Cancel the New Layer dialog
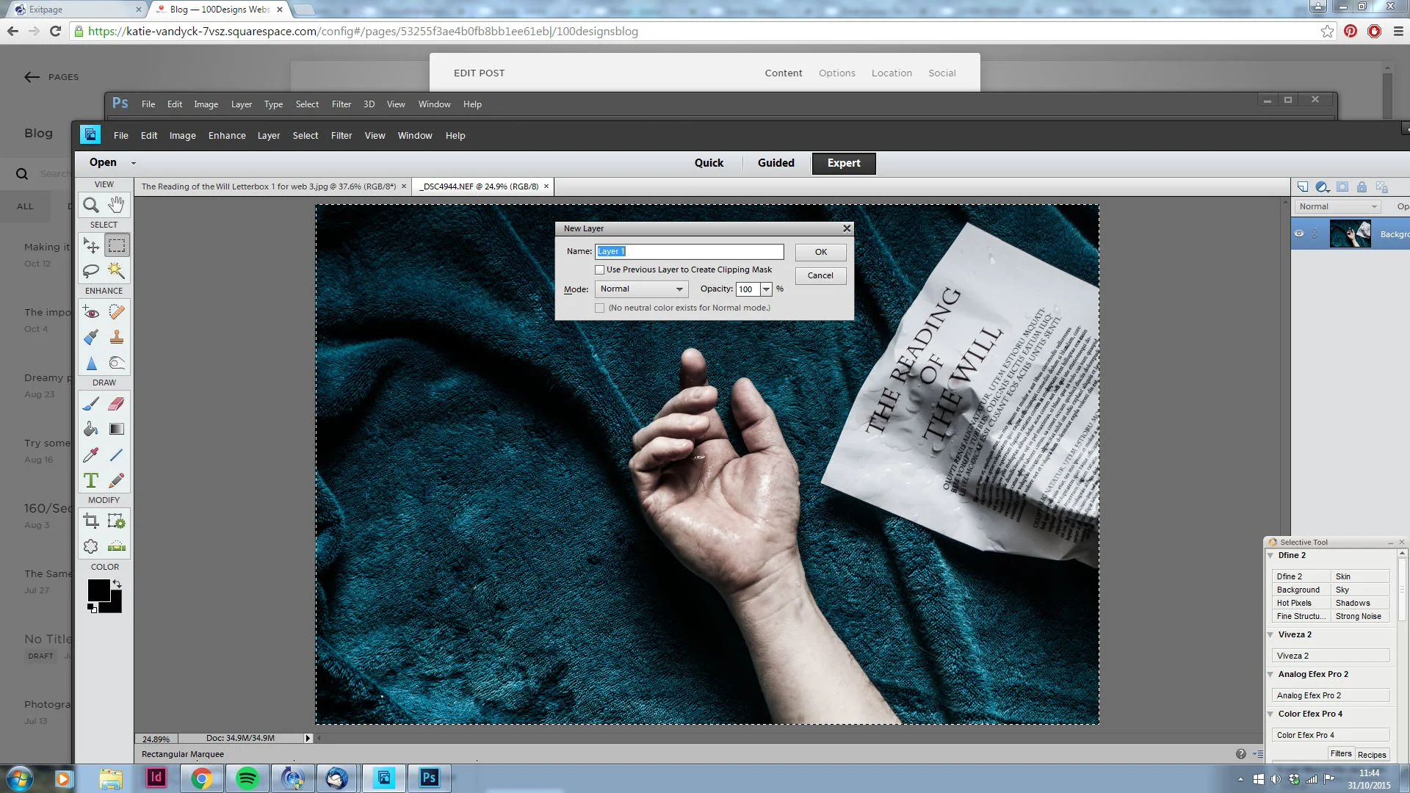 820,275
